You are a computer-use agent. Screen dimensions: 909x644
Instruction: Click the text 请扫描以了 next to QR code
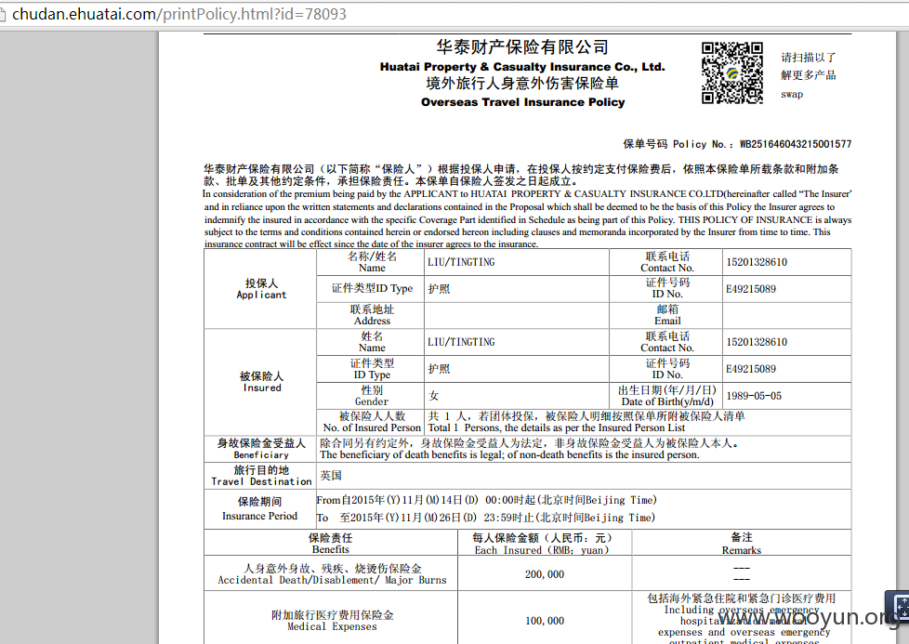pyautogui.click(x=808, y=58)
